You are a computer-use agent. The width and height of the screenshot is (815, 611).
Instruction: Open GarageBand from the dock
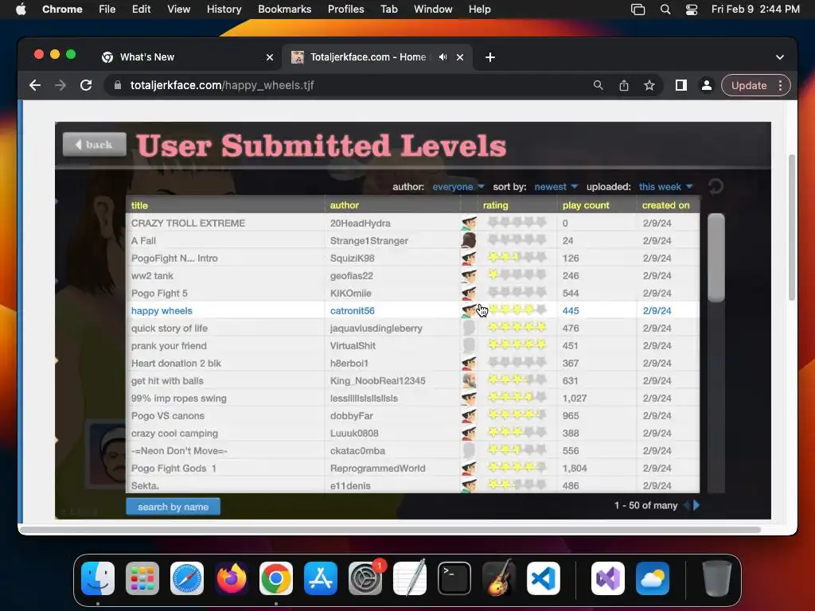click(499, 578)
